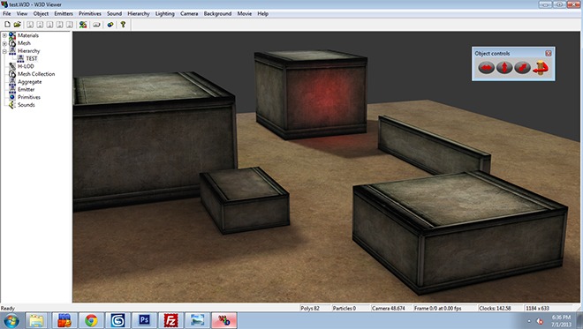The width and height of the screenshot is (583, 329).
Task: Close the Object controls panel
Action: coord(548,54)
